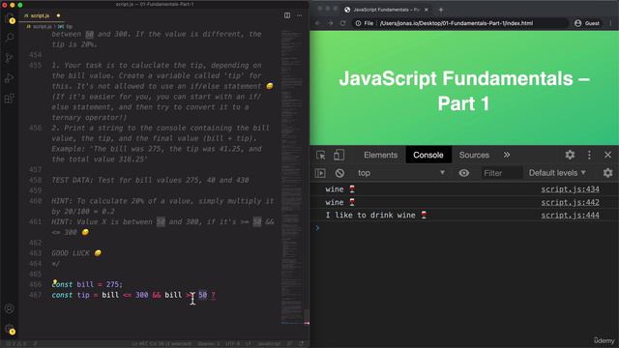The image size is (619, 348).
Task: Click the number 275 in line 466
Action: coord(112,284)
